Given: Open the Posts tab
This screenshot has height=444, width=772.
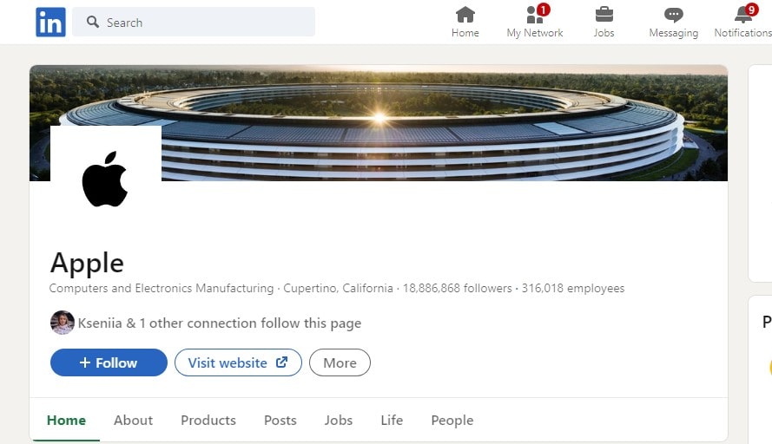Looking at the screenshot, I should tap(280, 420).
